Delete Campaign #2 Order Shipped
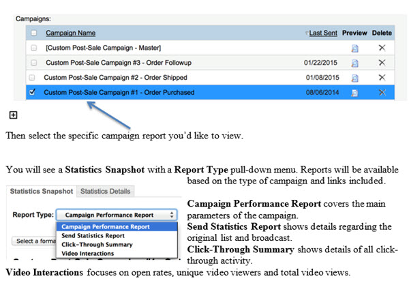Screen dimensions: 409x281 (x=382, y=77)
